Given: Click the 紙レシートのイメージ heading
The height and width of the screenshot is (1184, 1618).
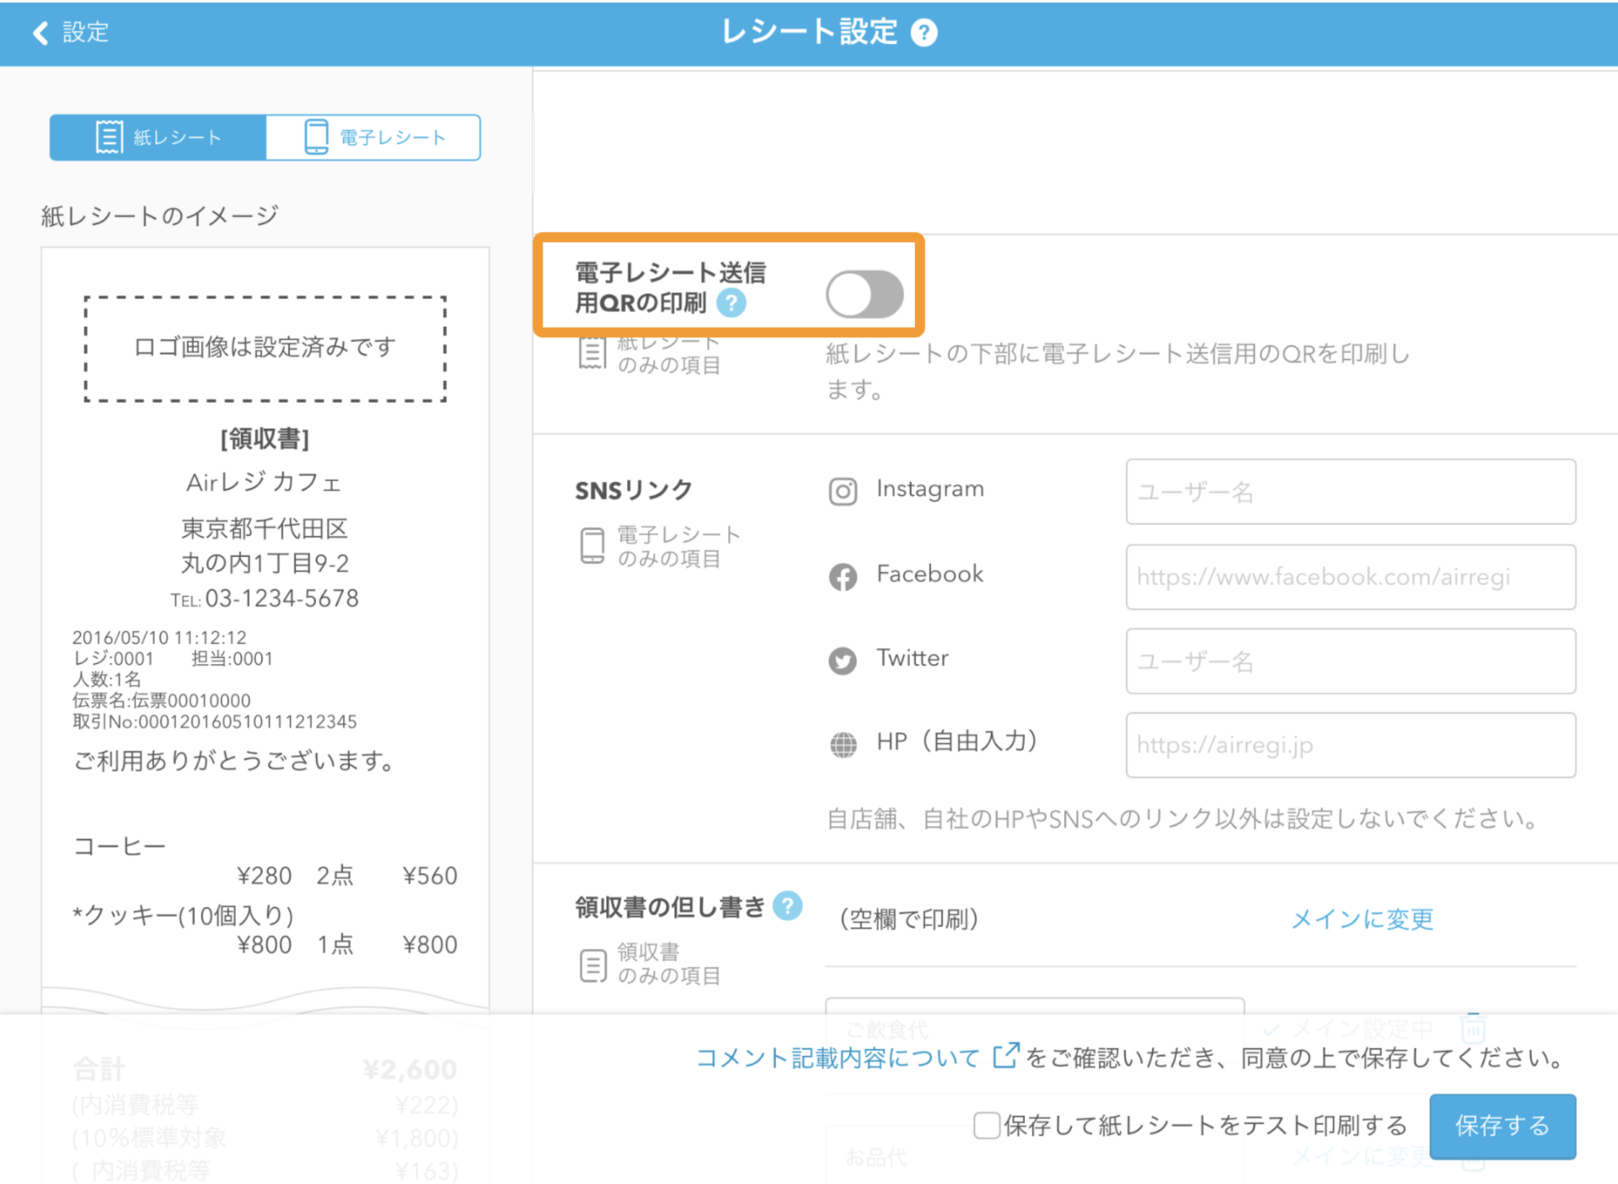Looking at the screenshot, I should 159,216.
